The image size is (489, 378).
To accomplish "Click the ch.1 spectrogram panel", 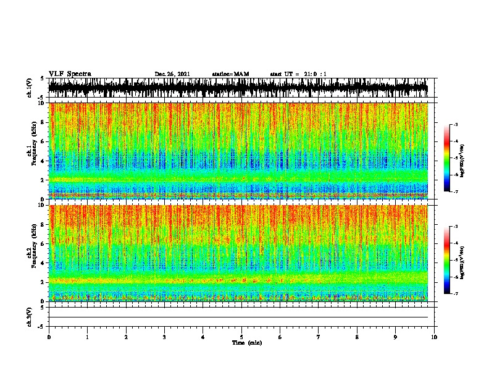I will (238, 151).
